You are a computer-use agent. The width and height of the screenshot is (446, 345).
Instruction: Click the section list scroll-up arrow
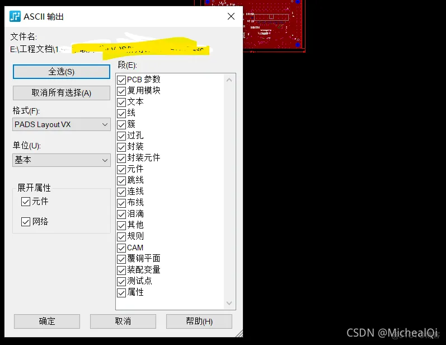pyautogui.click(x=229, y=80)
